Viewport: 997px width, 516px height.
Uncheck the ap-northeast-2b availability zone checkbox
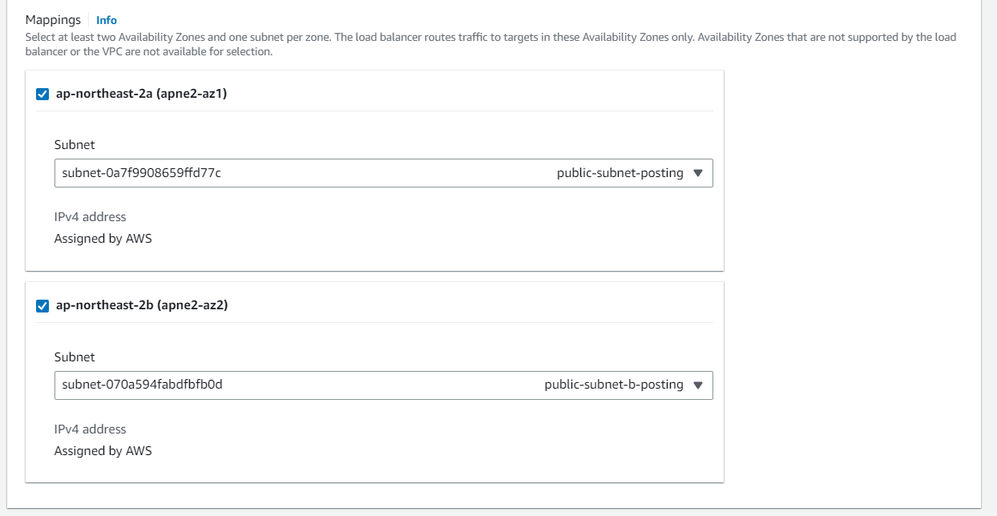(x=42, y=305)
